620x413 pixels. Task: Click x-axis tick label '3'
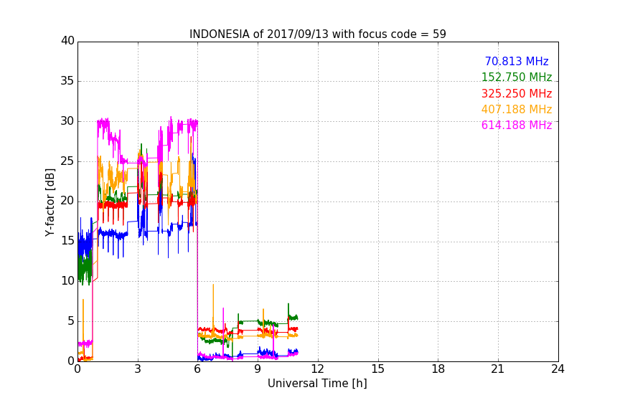pos(138,369)
